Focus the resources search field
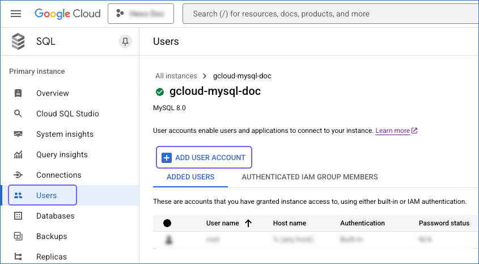Screen dimensions: 479x264 click(x=330, y=14)
